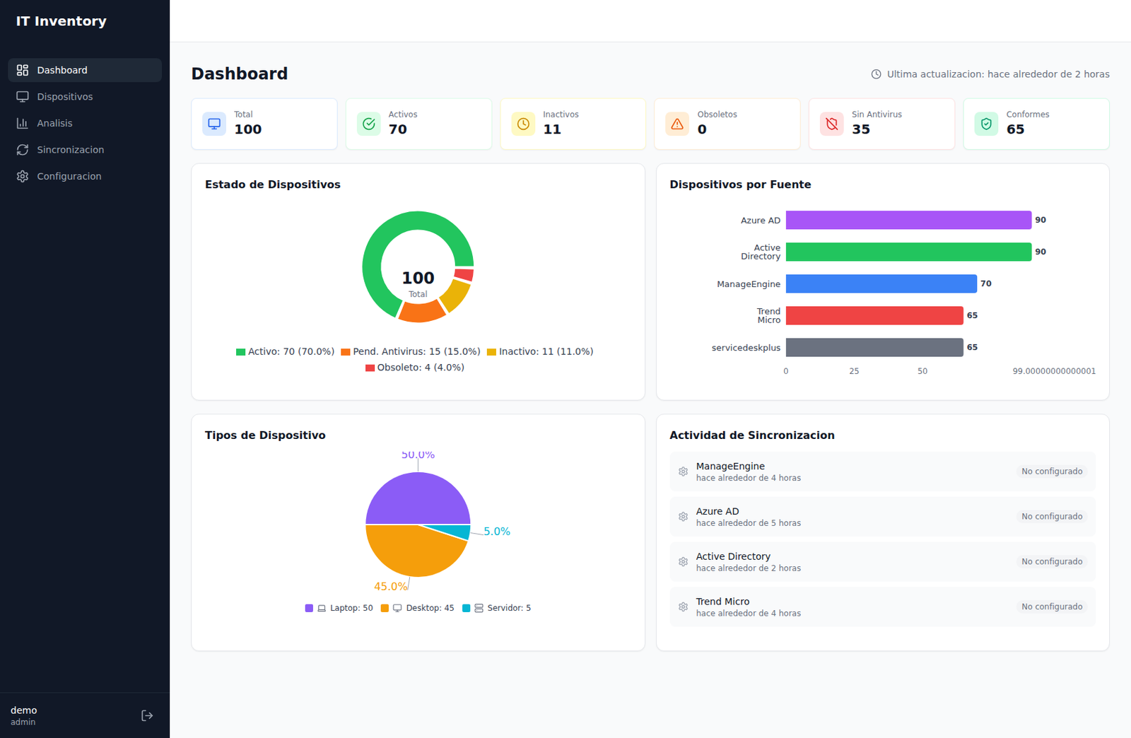Toggle the Obsoleto legend in Estado de Dispositivos

coord(416,367)
